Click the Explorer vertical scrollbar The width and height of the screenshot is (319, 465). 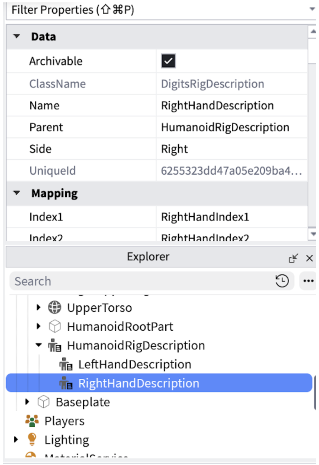[315, 392]
